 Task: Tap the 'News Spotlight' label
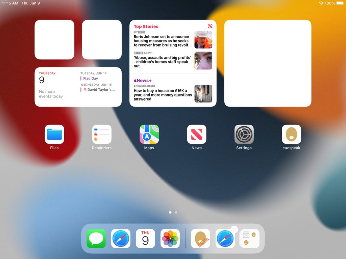[x=144, y=86]
